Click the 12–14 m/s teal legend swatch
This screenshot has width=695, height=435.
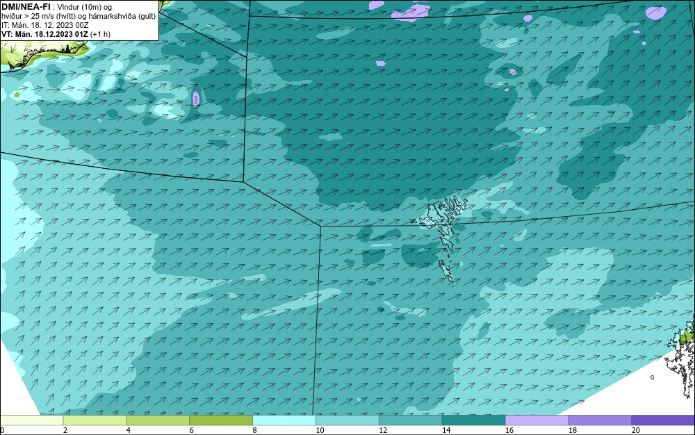pyautogui.click(x=411, y=420)
